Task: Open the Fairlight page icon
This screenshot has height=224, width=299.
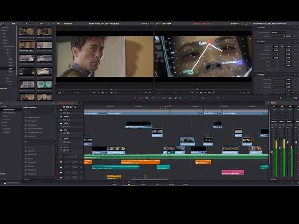Action: (x=171, y=183)
